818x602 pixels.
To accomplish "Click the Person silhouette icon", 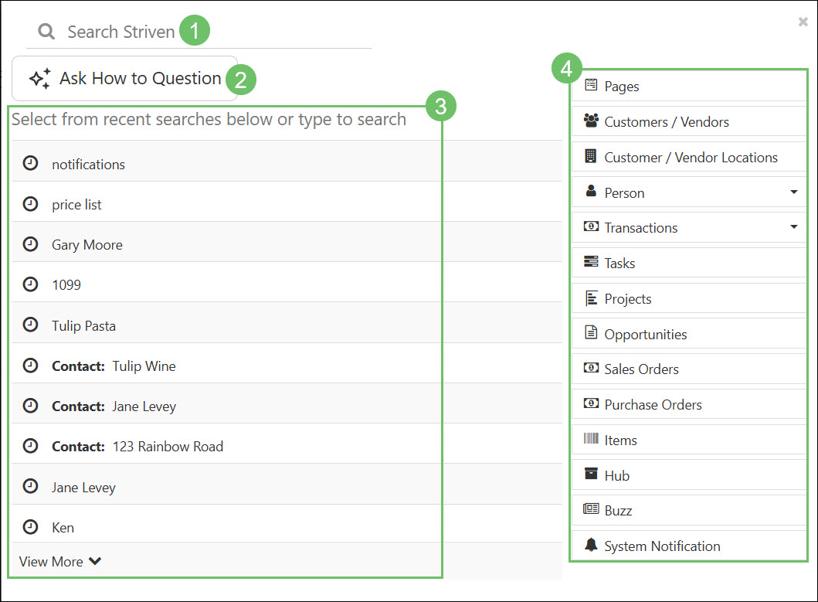I will [x=591, y=191].
